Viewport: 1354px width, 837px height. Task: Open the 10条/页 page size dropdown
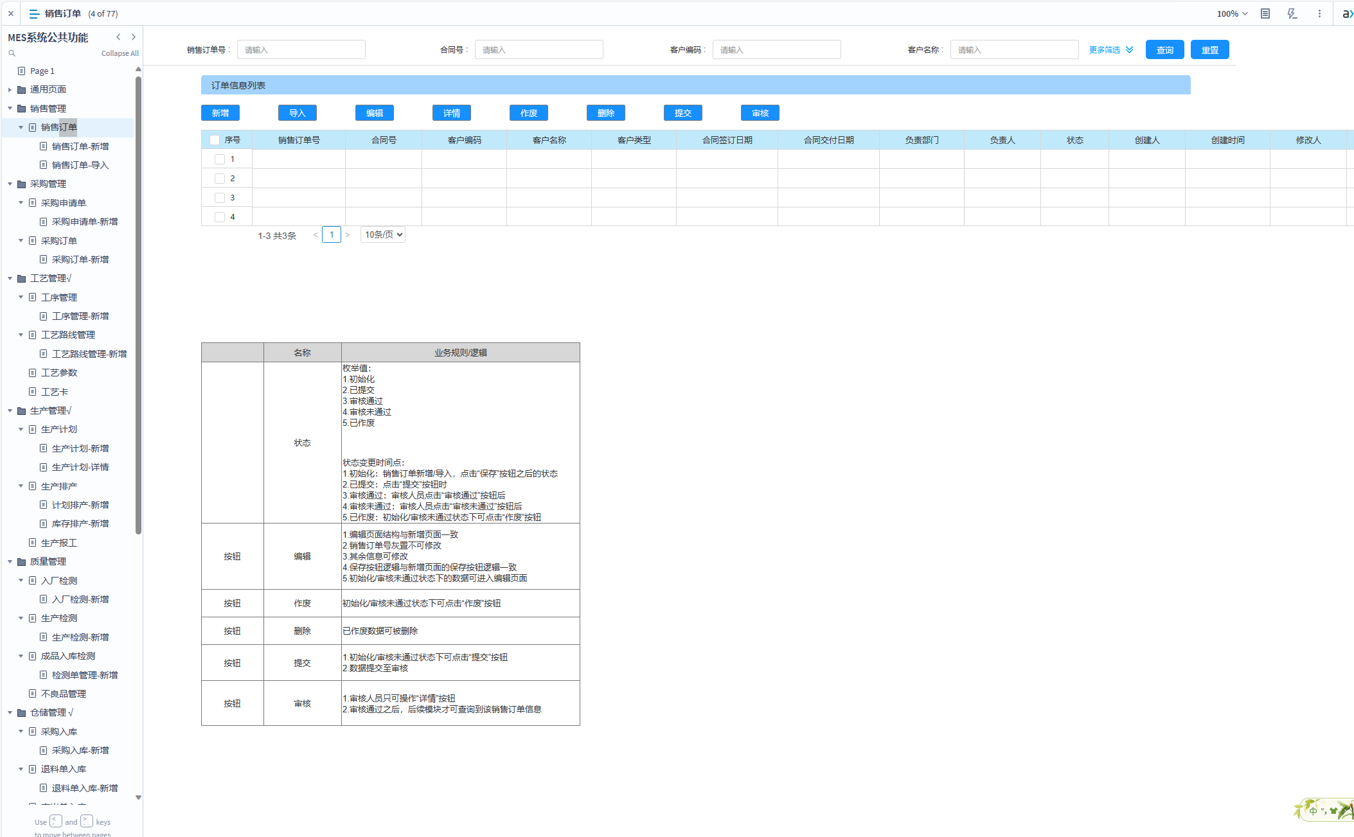383,235
